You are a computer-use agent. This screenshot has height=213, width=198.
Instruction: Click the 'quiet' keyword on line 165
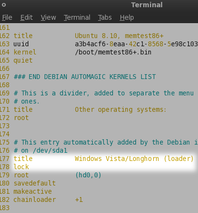23,61
